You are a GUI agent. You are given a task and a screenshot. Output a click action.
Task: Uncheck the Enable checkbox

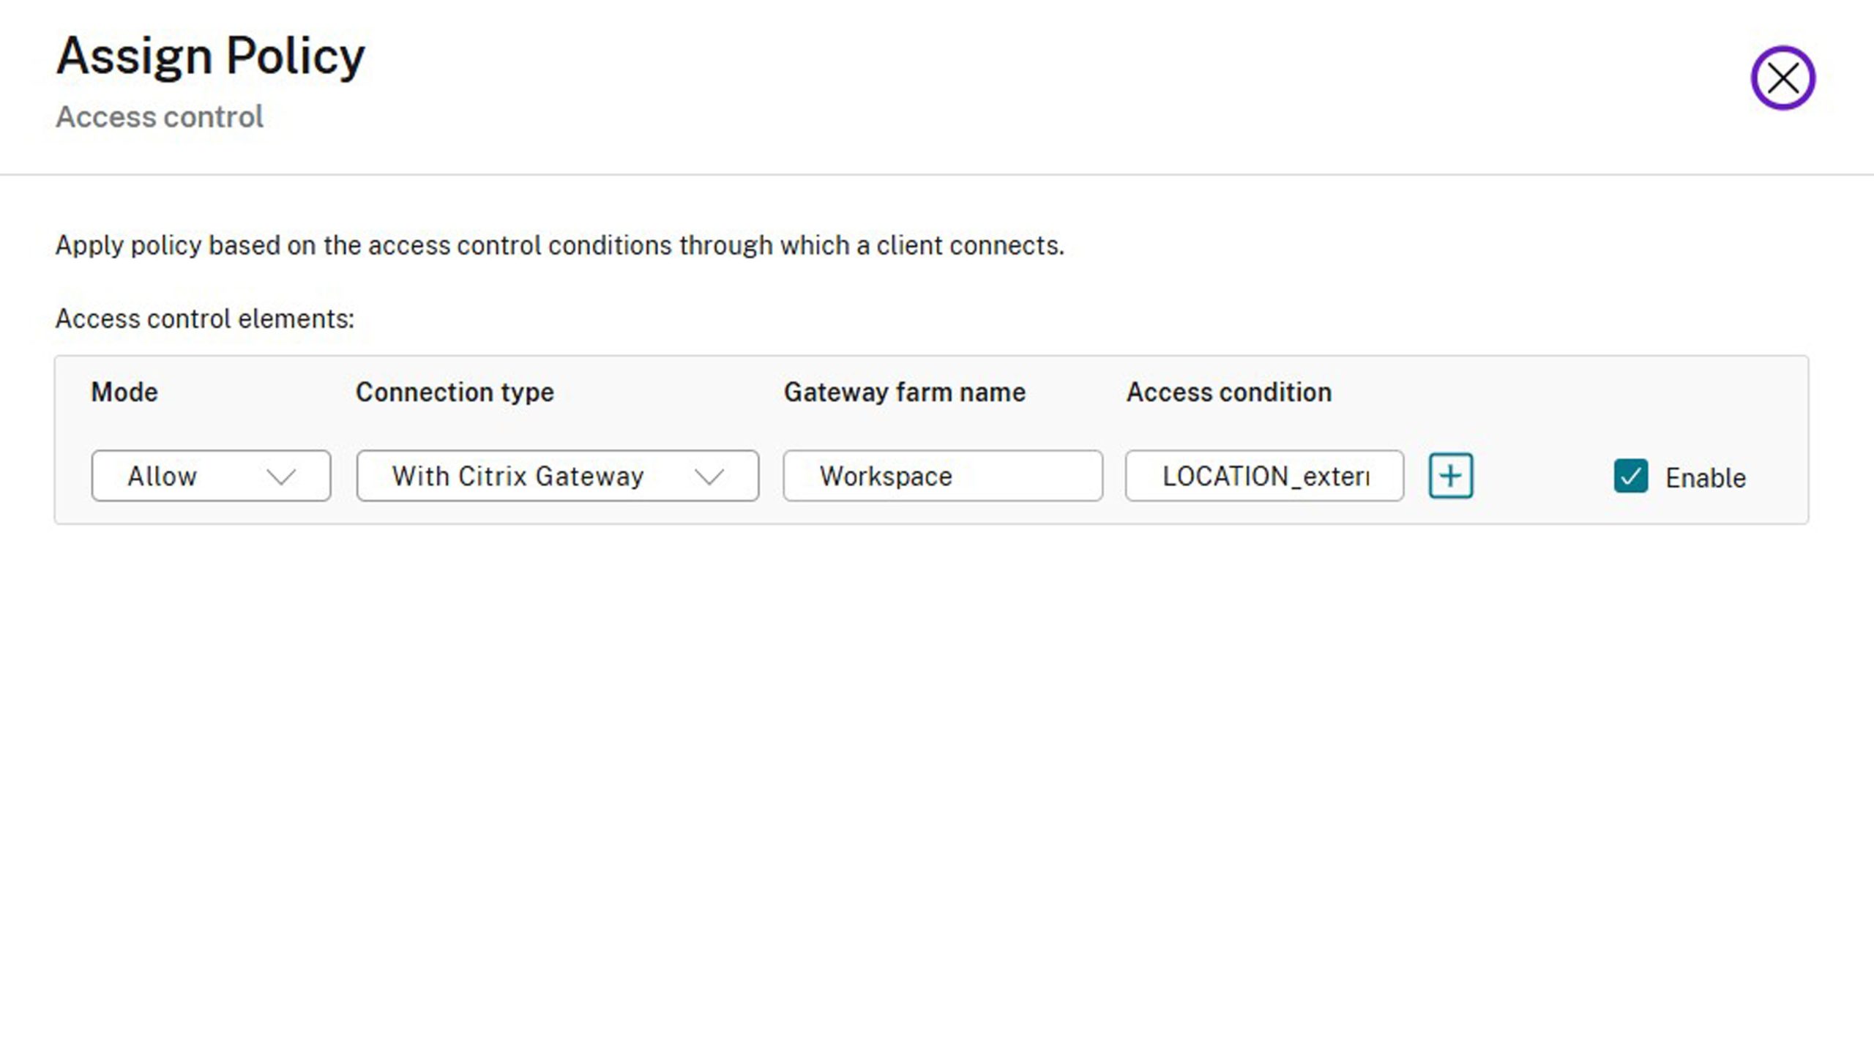(1630, 476)
